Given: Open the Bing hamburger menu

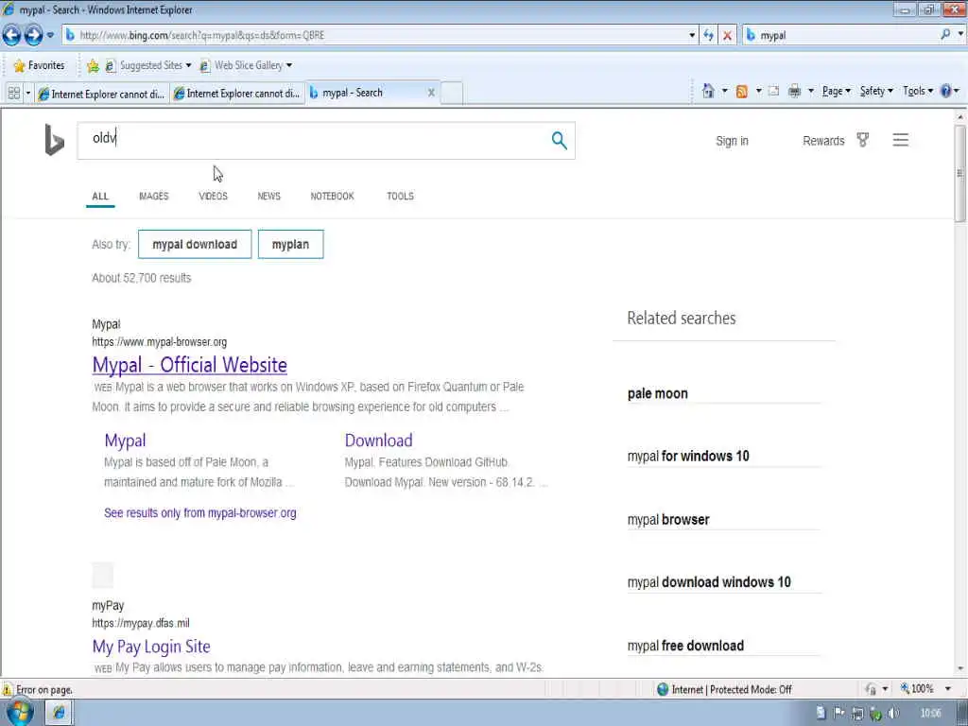Looking at the screenshot, I should point(900,140).
